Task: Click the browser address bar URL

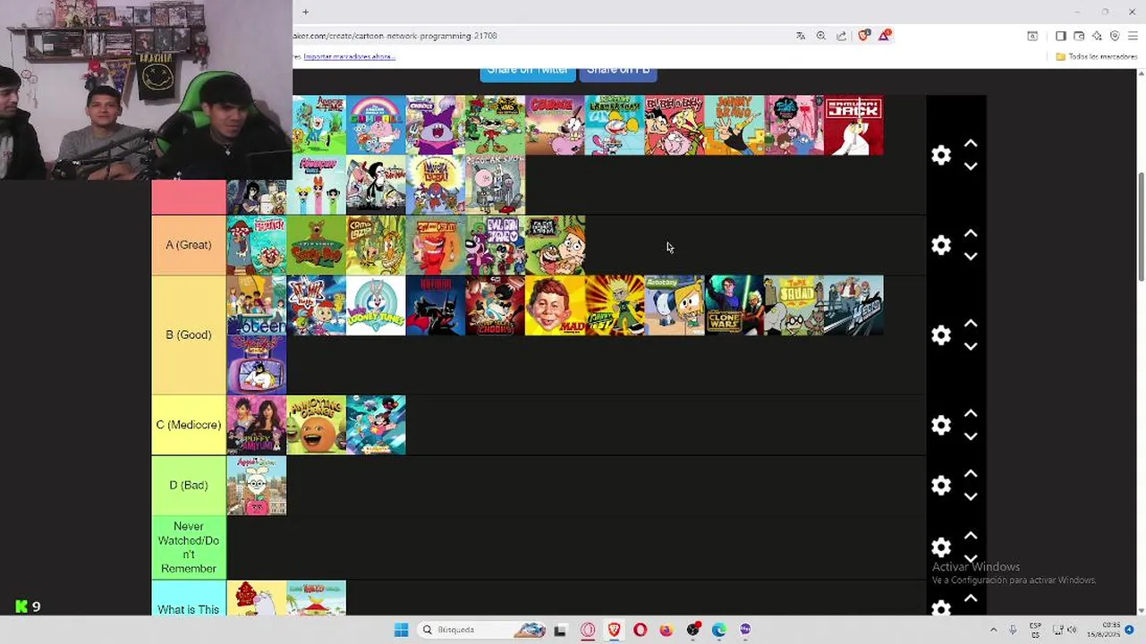Action: pyautogui.click(x=396, y=36)
